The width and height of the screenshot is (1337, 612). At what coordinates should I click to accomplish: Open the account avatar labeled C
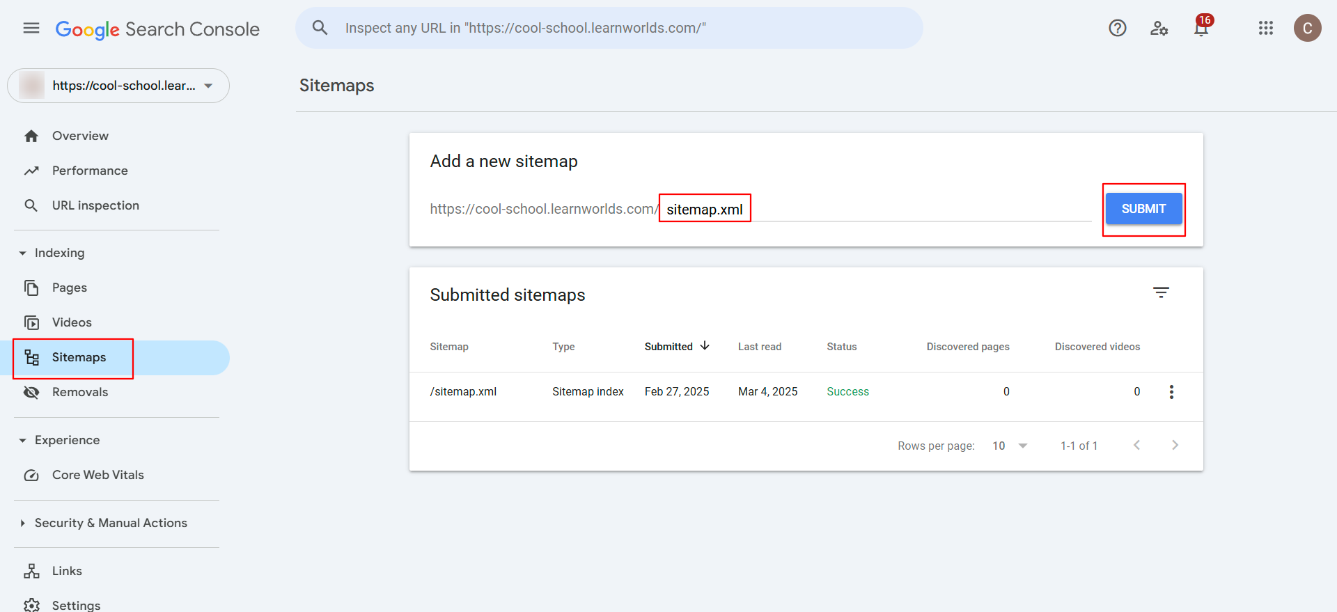[x=1308, y=28]
